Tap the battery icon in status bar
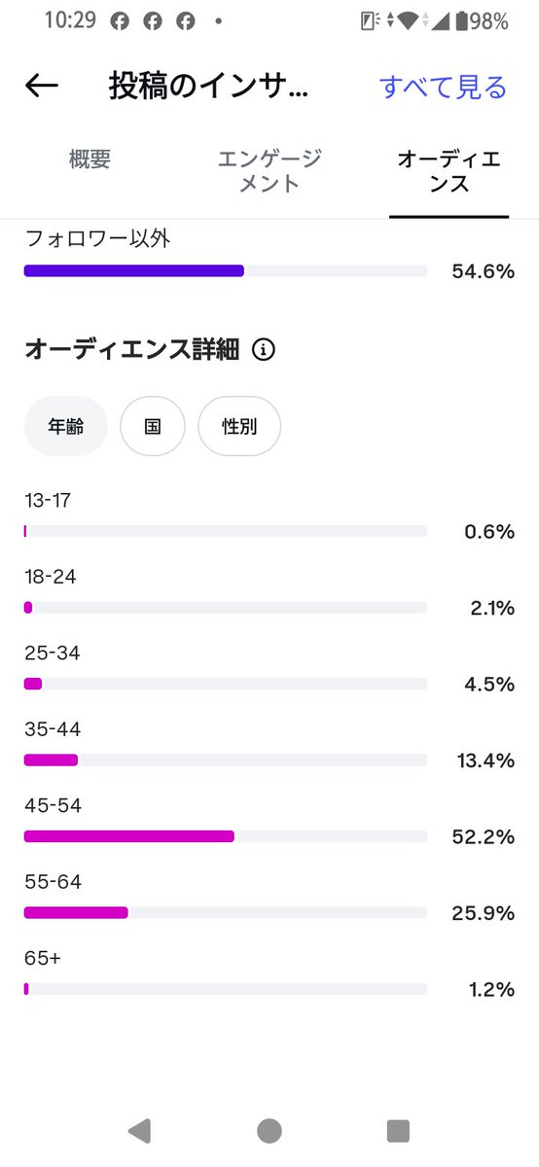 pyautogui.click(x=461, y=21)
